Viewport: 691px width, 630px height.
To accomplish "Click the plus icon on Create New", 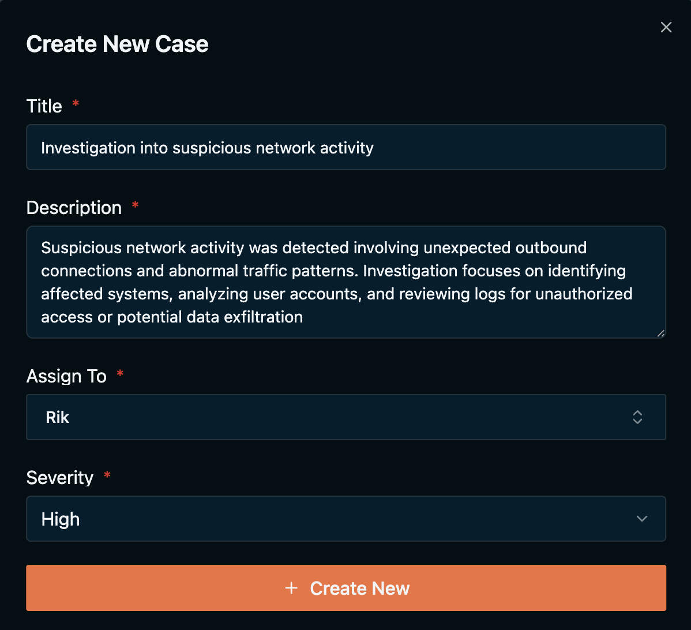I will [292, 588].
